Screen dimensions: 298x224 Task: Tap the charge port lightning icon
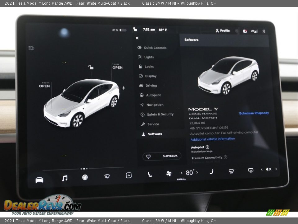124,88
